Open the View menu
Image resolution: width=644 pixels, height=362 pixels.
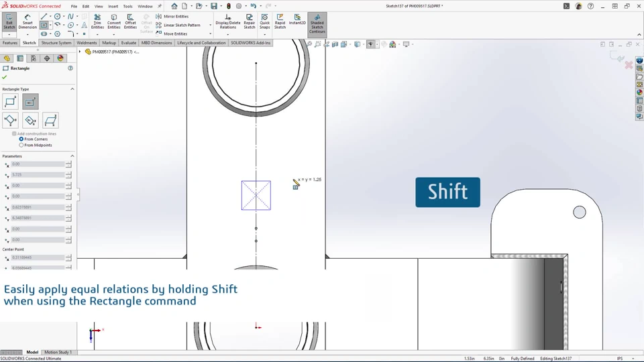99,6
